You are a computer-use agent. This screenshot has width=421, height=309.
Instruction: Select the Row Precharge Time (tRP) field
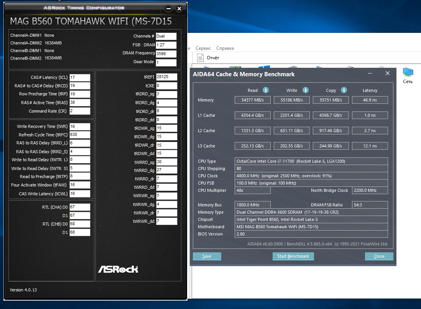tap(80, 94)
